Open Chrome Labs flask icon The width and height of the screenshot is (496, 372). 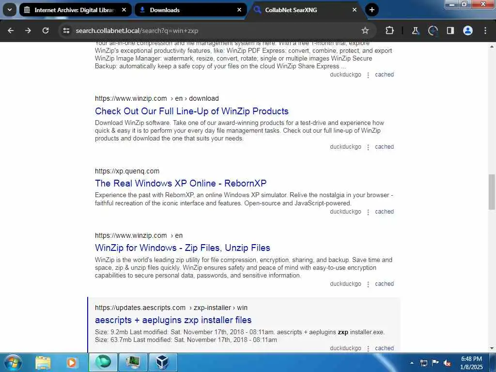(415, 31)
